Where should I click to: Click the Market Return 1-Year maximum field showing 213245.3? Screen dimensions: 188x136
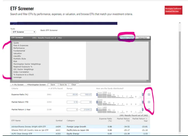pos(86,110)
